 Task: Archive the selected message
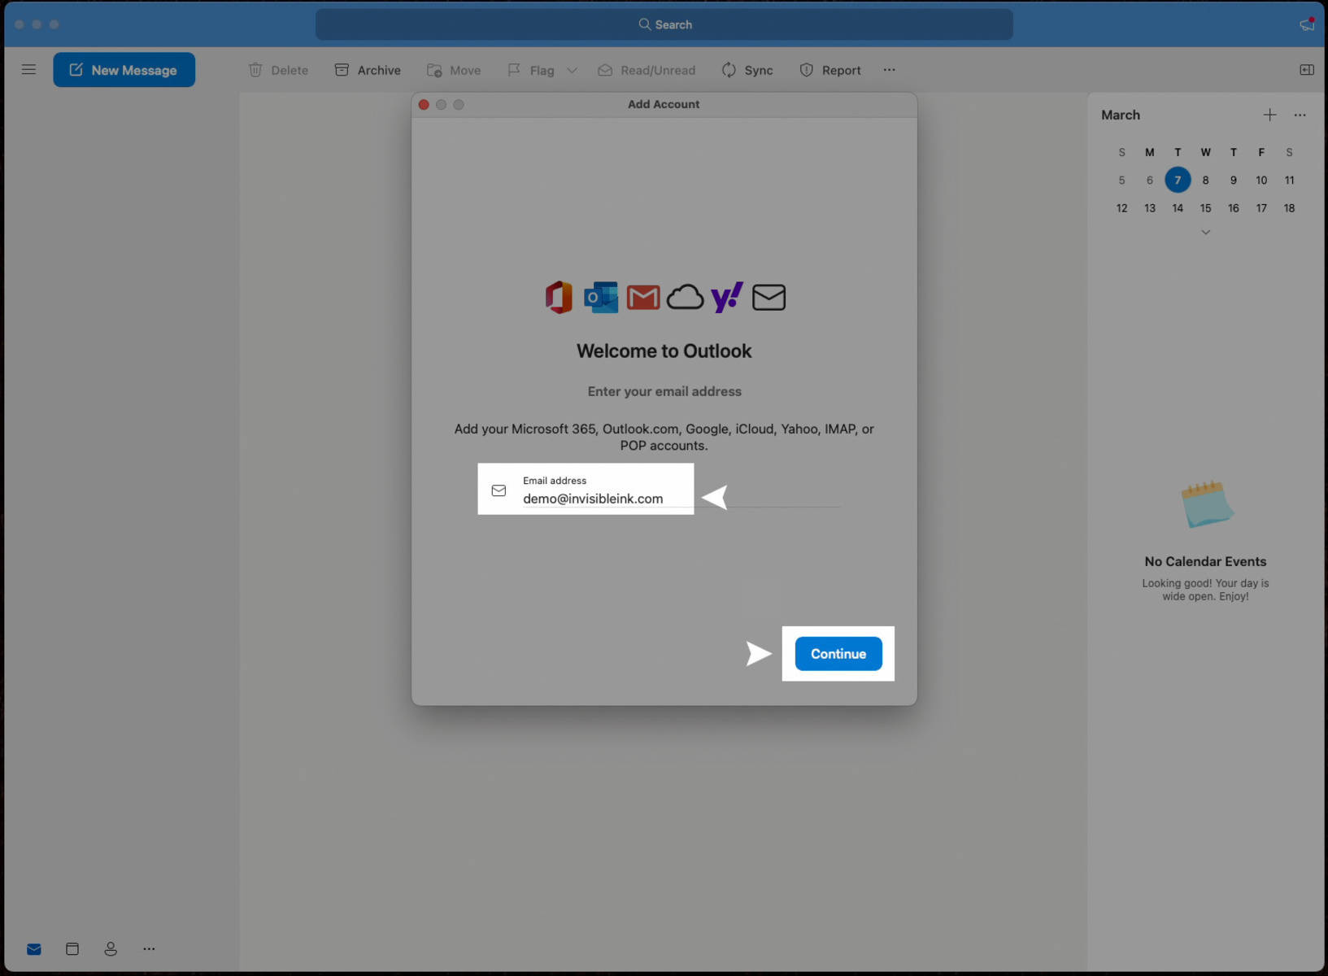[x=368, y=70]
